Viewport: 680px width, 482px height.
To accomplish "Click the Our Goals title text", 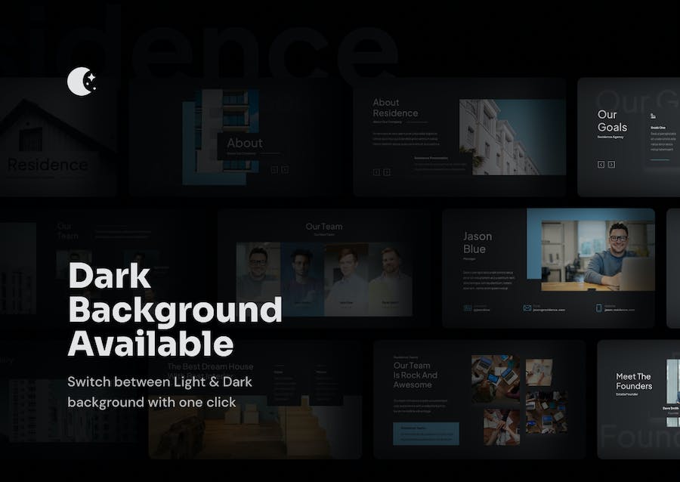I will [611, 121].
